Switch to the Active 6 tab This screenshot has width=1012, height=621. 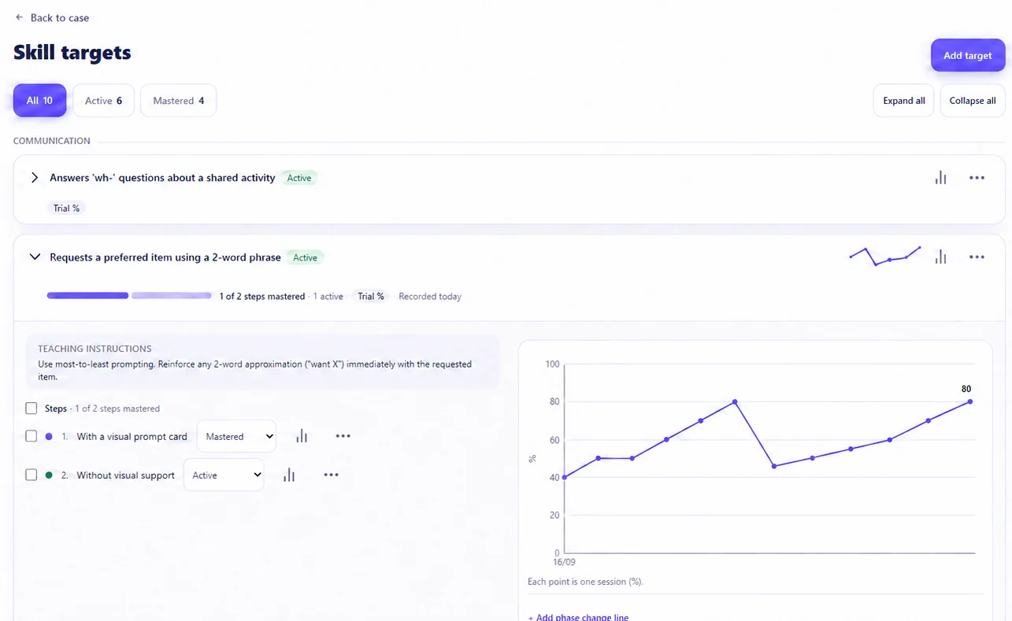tap(103, 101)
